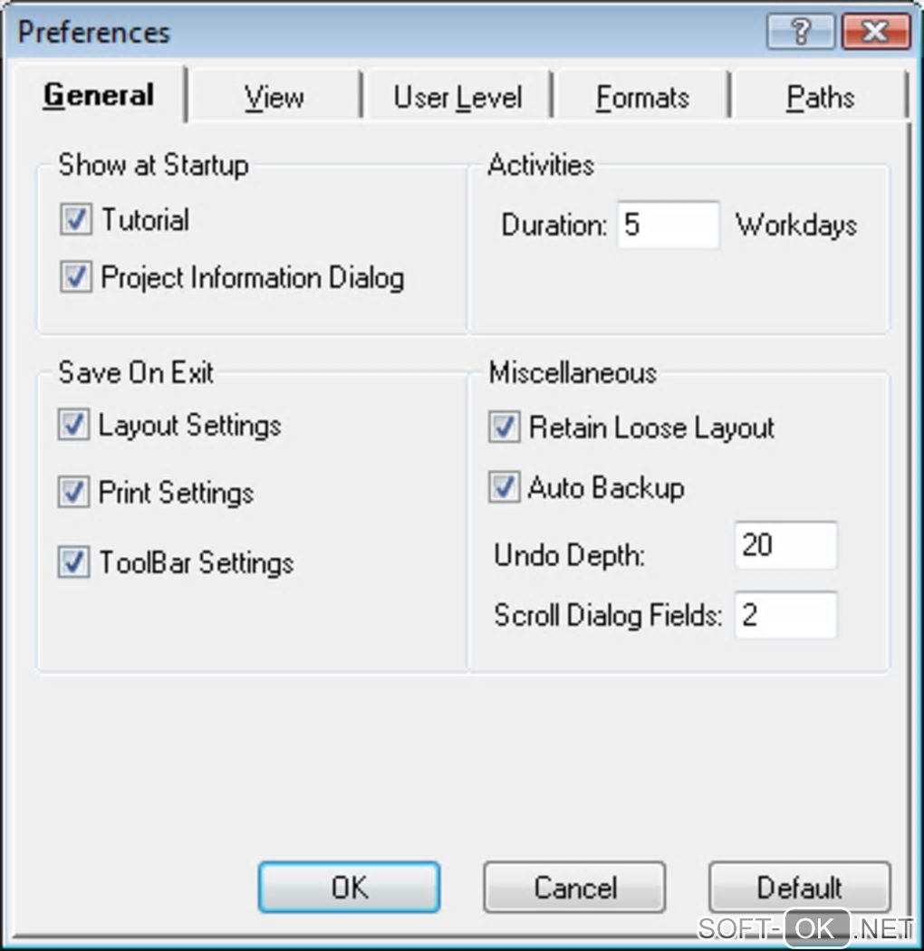Uncheck ToolBar Settings checkbox
Image resolution: width=924 pixels, height=951 pixels.
(73, 562)
